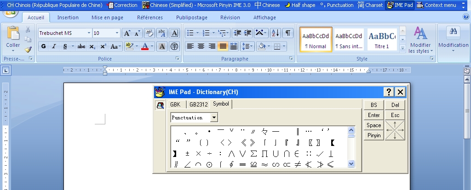
Task: Open the Change Case (Aa) dropdown
Action: click(x=115, y=46)
